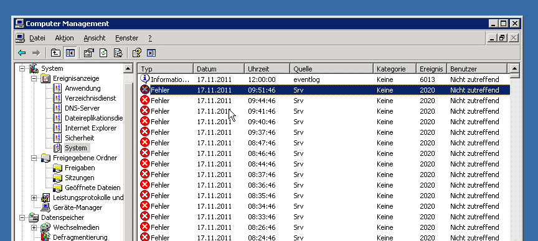This screenshot has width=538, height=241.
Task: Select the Datenspeicher tree item
Action: point(62,217)
